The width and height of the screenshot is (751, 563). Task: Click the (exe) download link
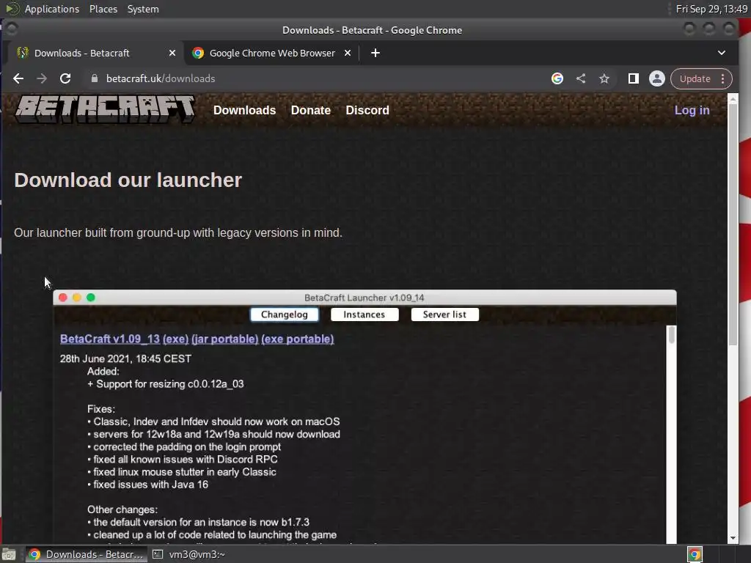pos(176,339)
